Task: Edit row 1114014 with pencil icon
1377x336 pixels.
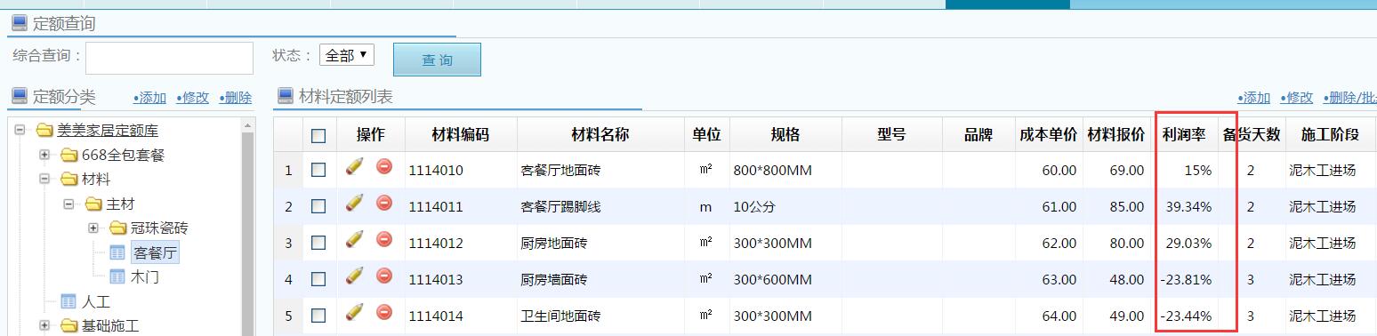Action: [354, 312]
